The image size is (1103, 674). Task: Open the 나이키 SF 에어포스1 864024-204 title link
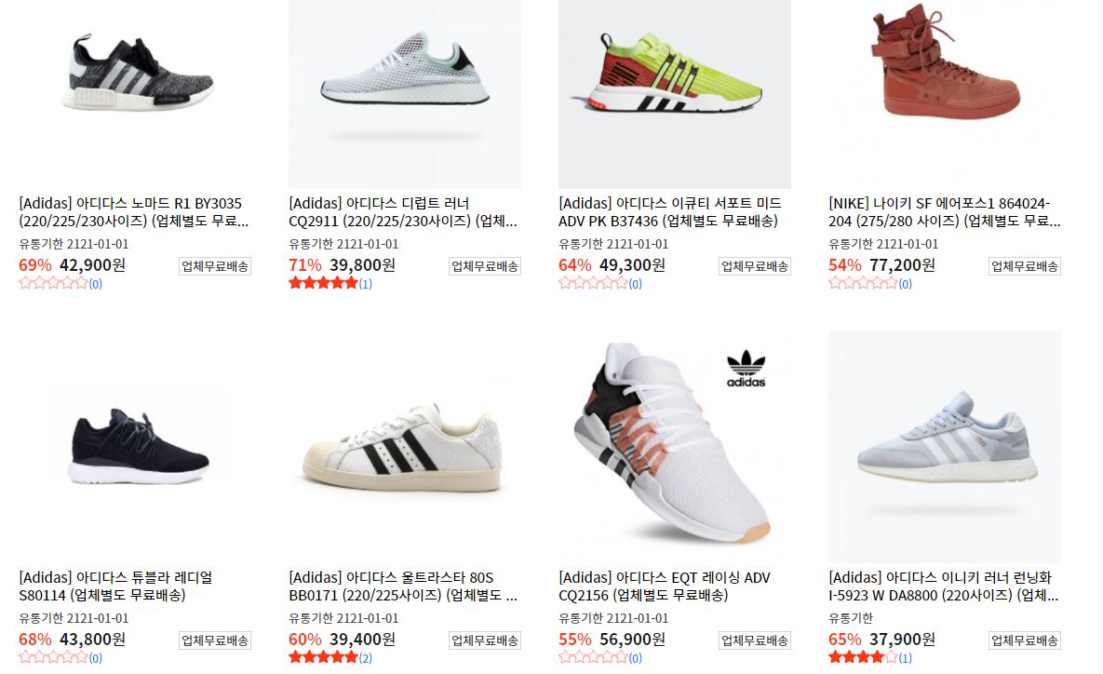[945, 211]
